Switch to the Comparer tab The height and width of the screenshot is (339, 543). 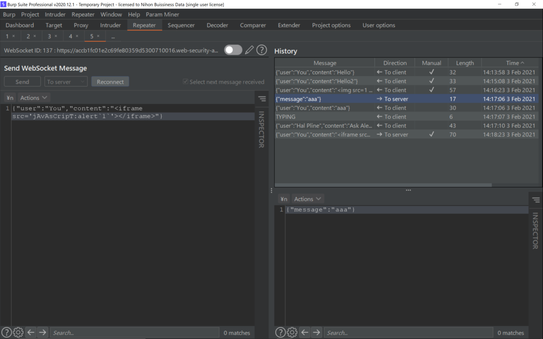pos(253,25)
